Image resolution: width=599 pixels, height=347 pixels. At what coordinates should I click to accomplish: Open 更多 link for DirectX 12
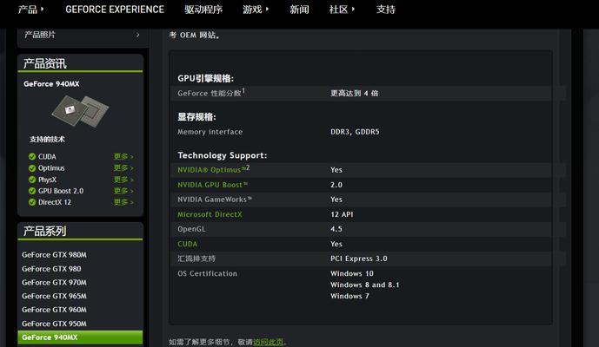pyautogui.click(x=123, y=202)
